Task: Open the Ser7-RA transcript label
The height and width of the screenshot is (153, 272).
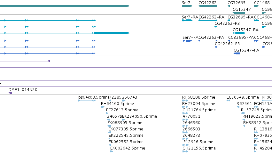Action: click(x=190, y=17)
